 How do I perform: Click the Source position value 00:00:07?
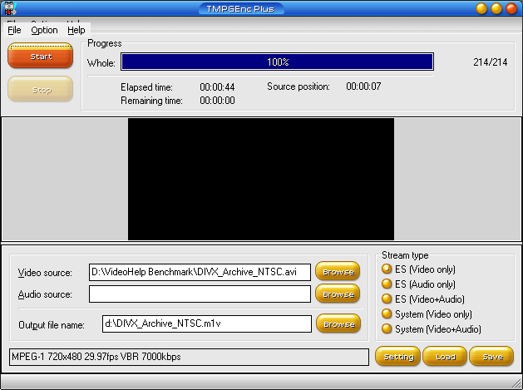point(363,86)
